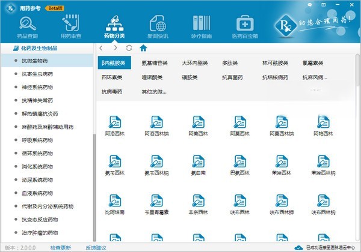This screenshot has height=252, width=361.
Task: Click the 反馈建议 feedback link
Action: 96,248
